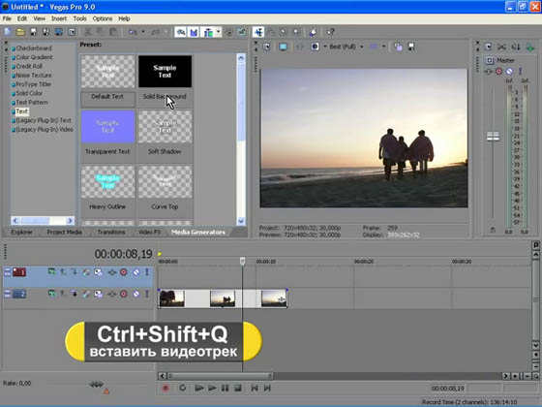Click the Go to End transport icon
Viewport: 542px width, 407px height.
pos(267,389)
